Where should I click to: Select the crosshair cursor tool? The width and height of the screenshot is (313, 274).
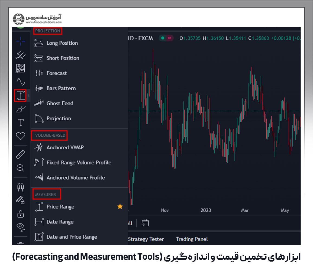(21, 41)
